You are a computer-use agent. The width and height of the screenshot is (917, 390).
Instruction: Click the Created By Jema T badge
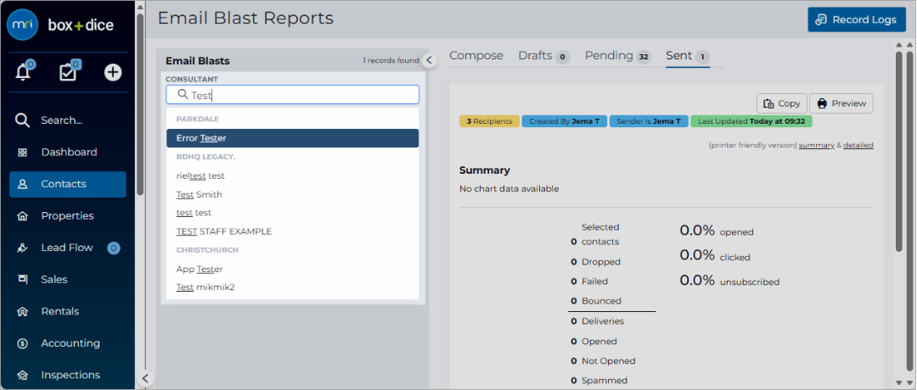coord(565,121)
